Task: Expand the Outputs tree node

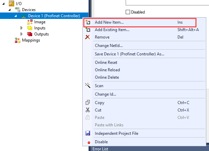Action: click(x=22, y=34)
